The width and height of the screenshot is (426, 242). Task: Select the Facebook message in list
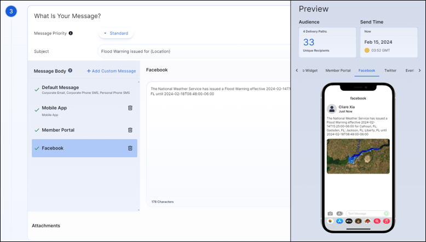pos(53,148)
